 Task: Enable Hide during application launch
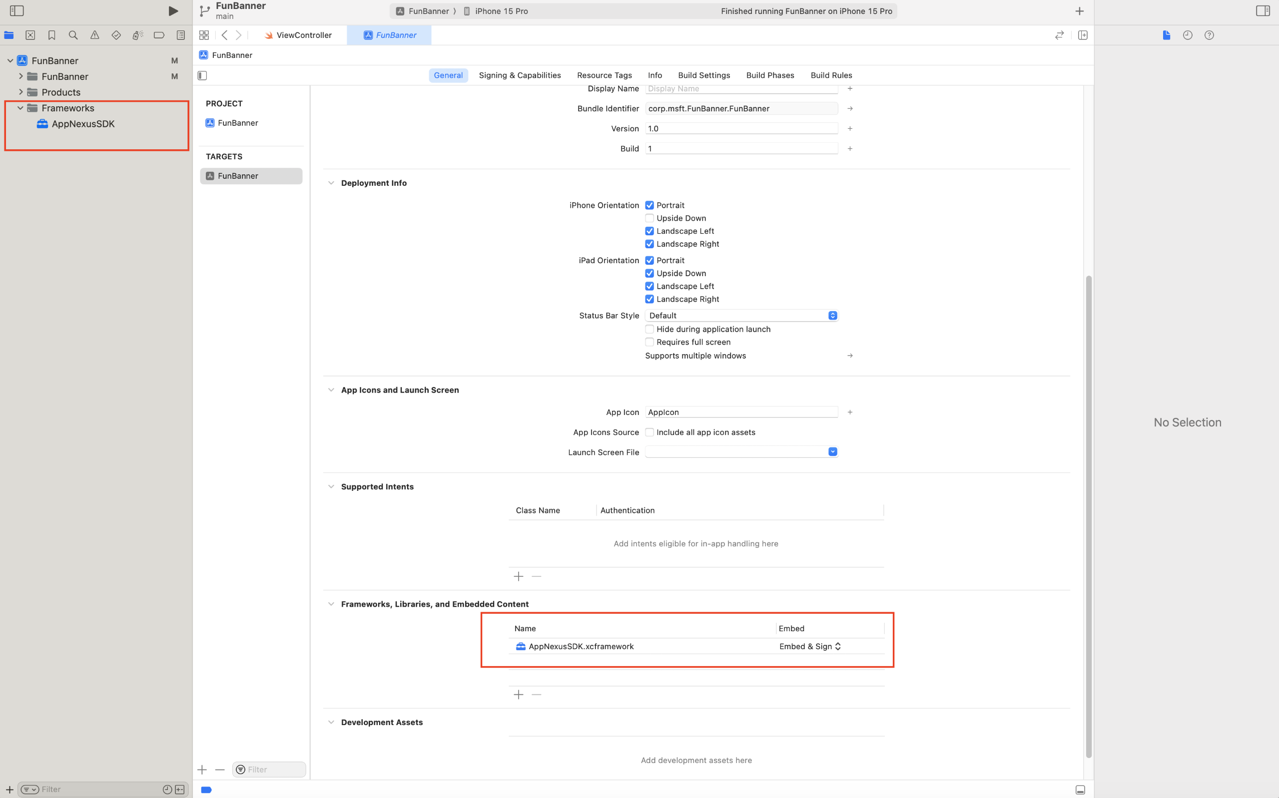click(649, 329)
